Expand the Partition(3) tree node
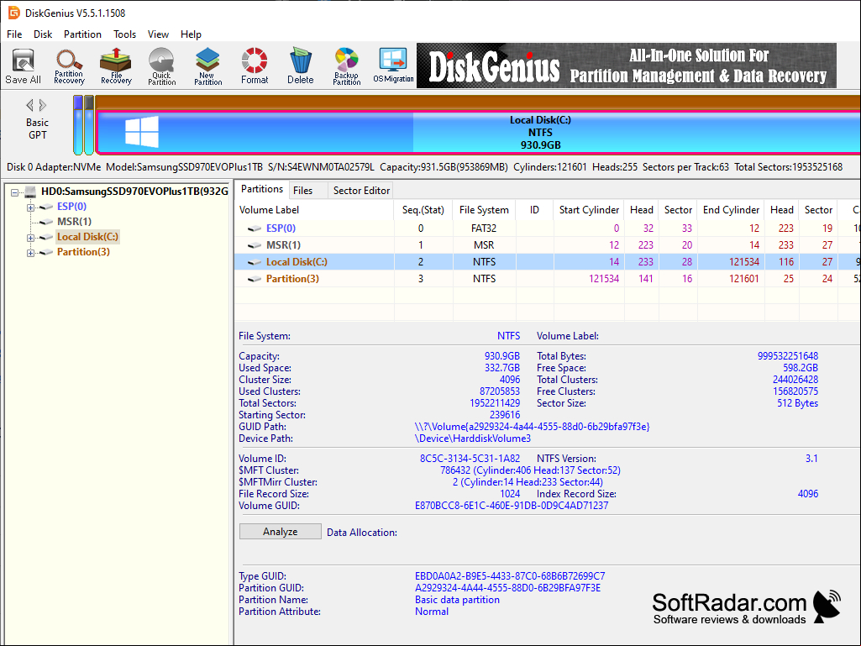 coord(31,253)
